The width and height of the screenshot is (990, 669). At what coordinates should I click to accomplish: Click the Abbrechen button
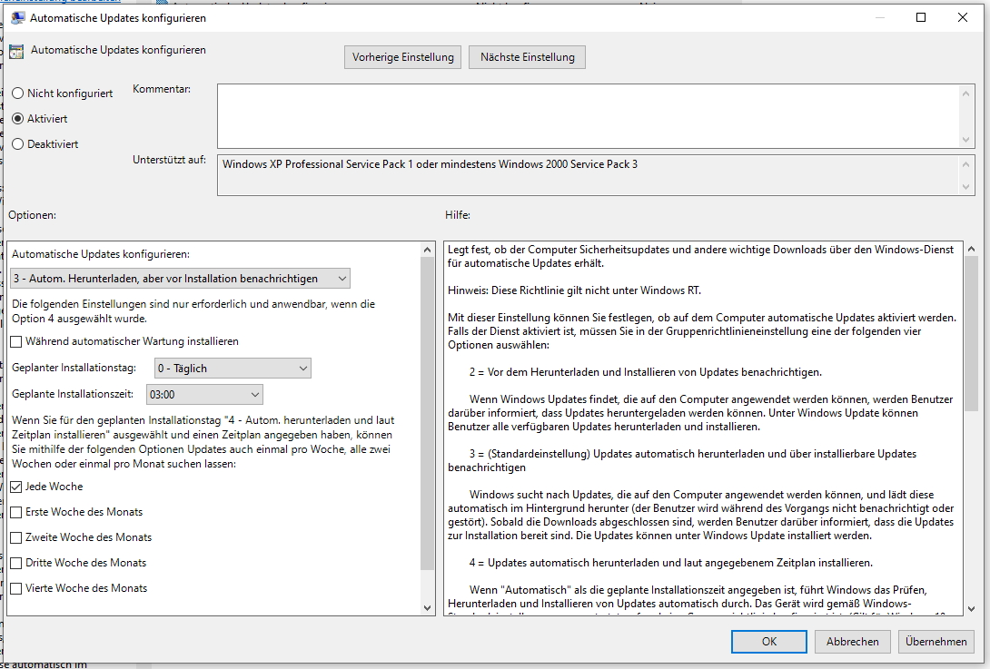pyautogui.click(x=852, y=641)
